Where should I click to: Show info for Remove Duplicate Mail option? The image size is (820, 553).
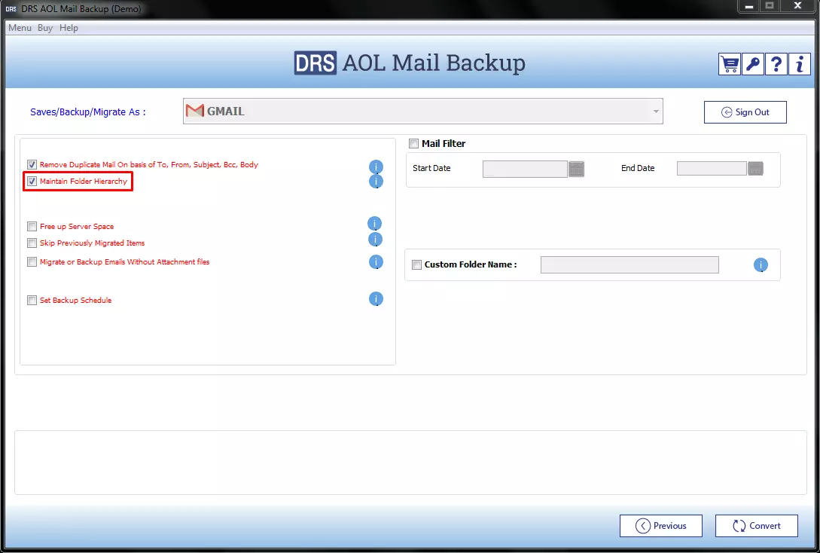(x=376, y=167)
